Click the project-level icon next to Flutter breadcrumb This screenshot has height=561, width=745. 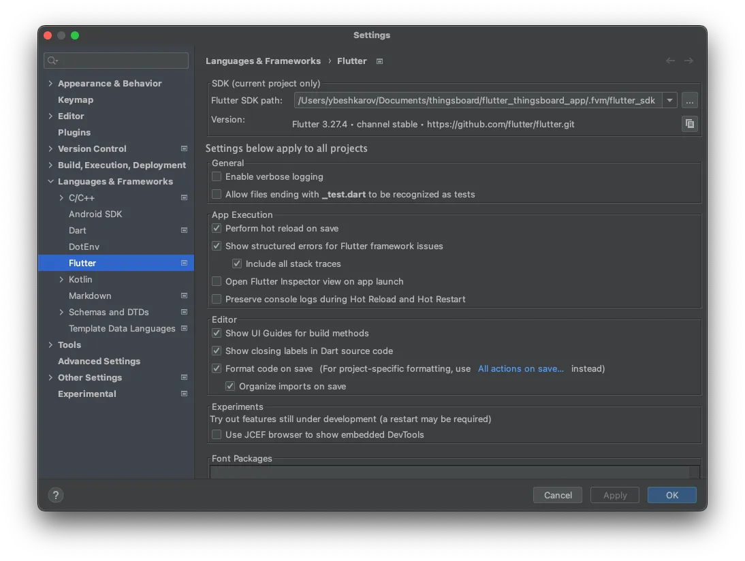(x=380, y=61)
